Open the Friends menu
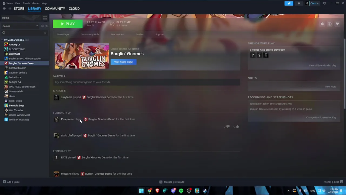346x195 pixels. [x=26, y=3]
